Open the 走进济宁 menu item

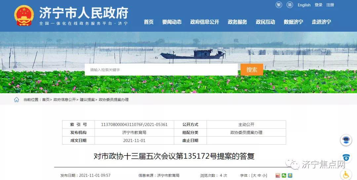322,22
